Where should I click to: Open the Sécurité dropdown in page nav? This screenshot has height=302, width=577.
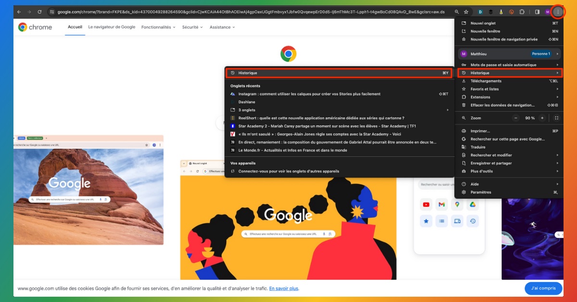[x=193, y=27]
